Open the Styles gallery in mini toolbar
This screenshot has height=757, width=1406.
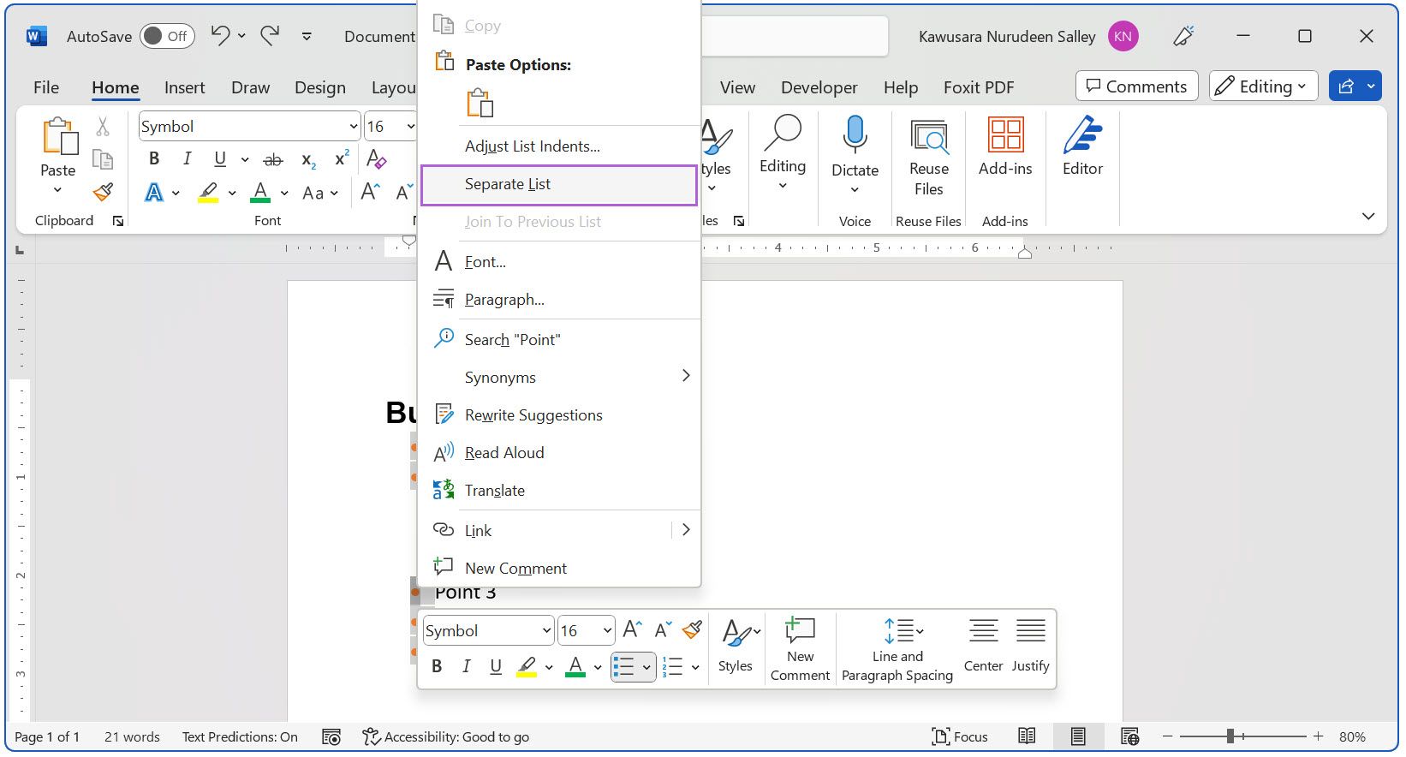click(736, 647)
